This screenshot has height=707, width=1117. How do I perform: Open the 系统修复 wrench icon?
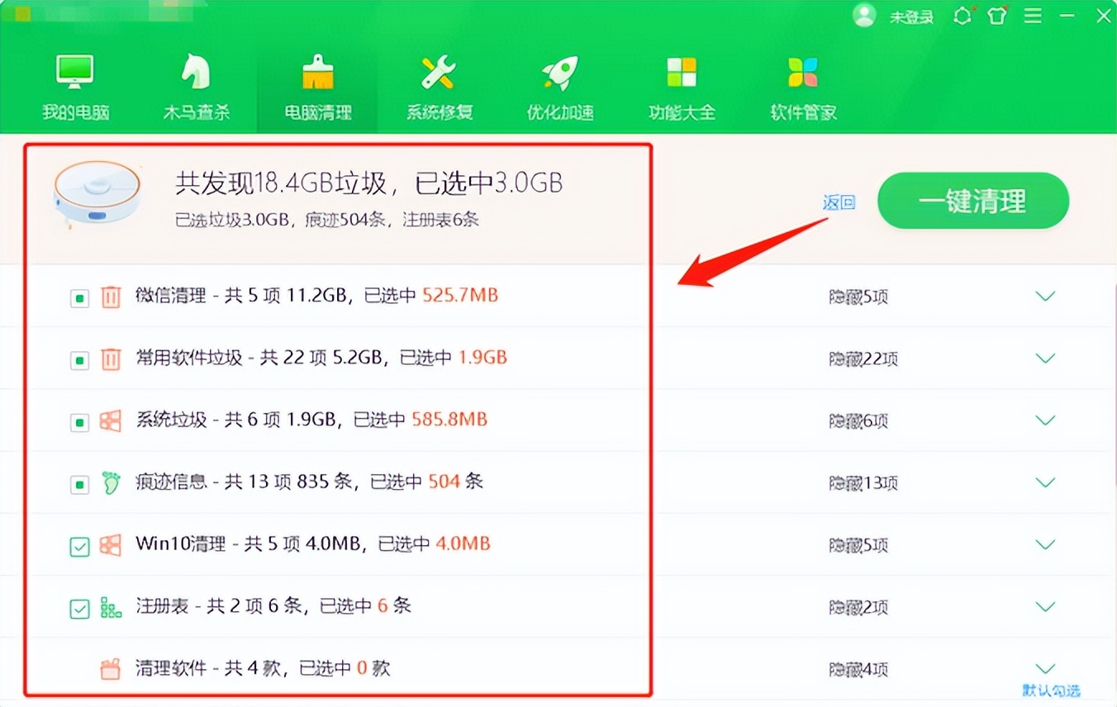pyautogui.click(x=439, y=73)
